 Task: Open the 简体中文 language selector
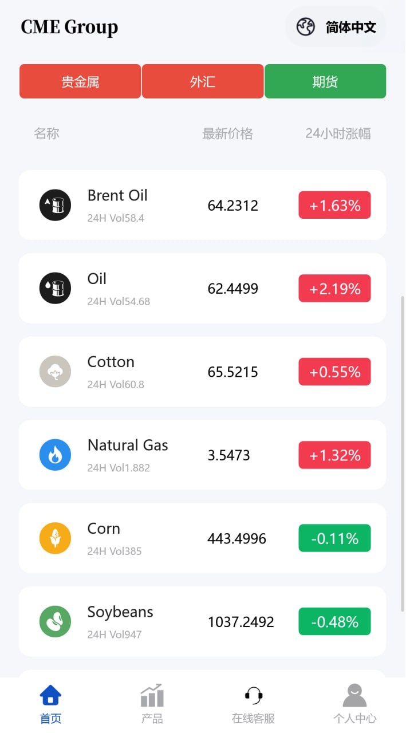tap(336, 27)
